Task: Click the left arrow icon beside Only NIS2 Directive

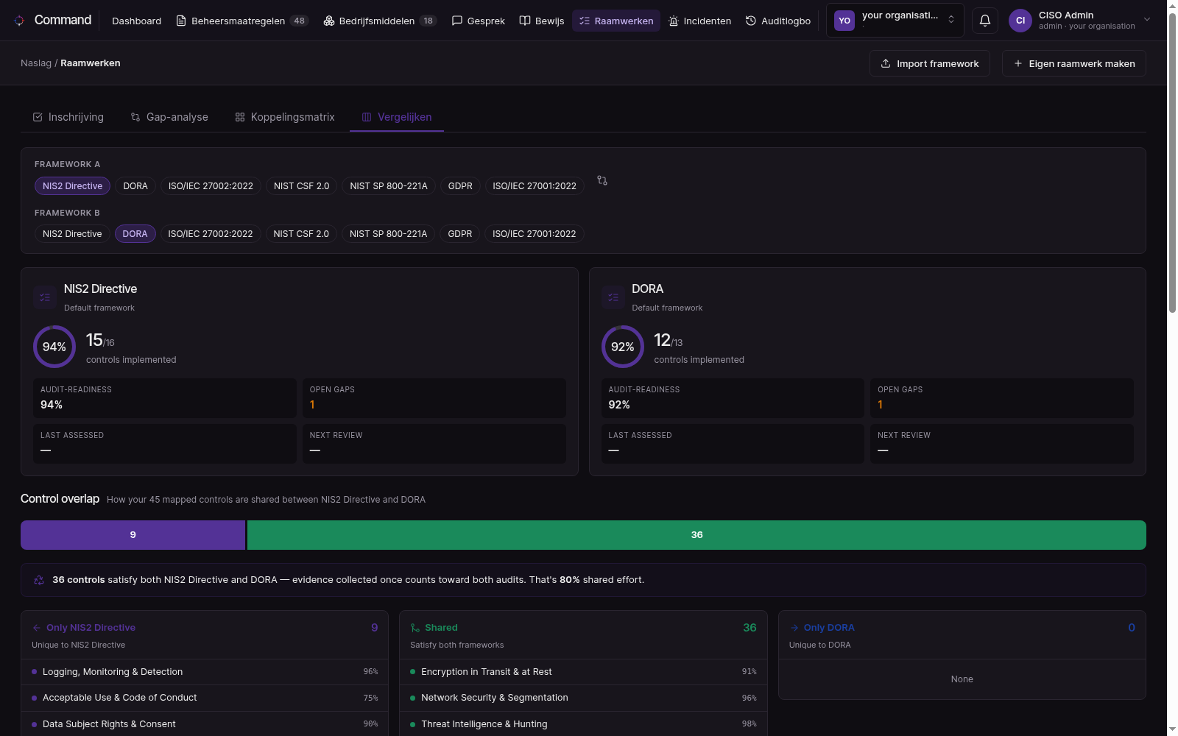Action: pyautogui.click(x=37, y=628)
